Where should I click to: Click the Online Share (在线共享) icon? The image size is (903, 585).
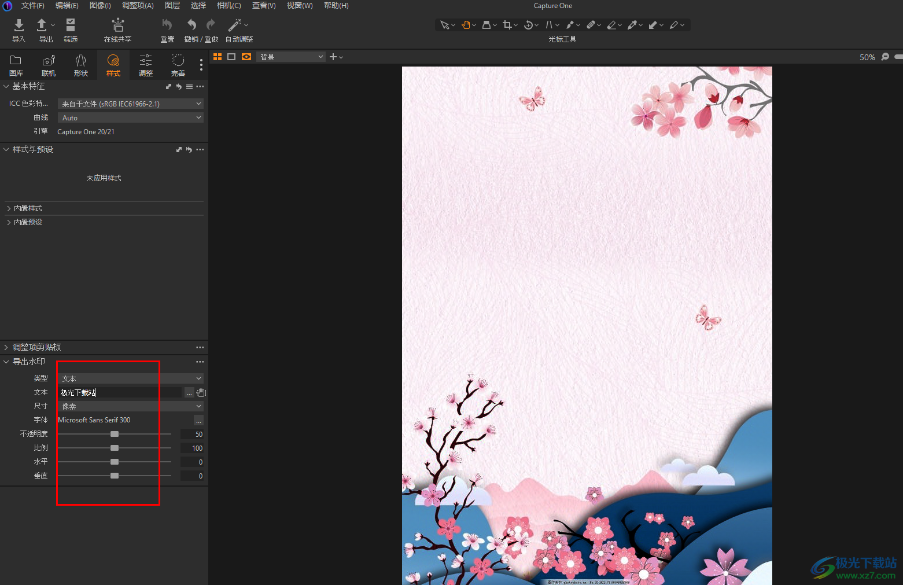[x=117, y=25]
